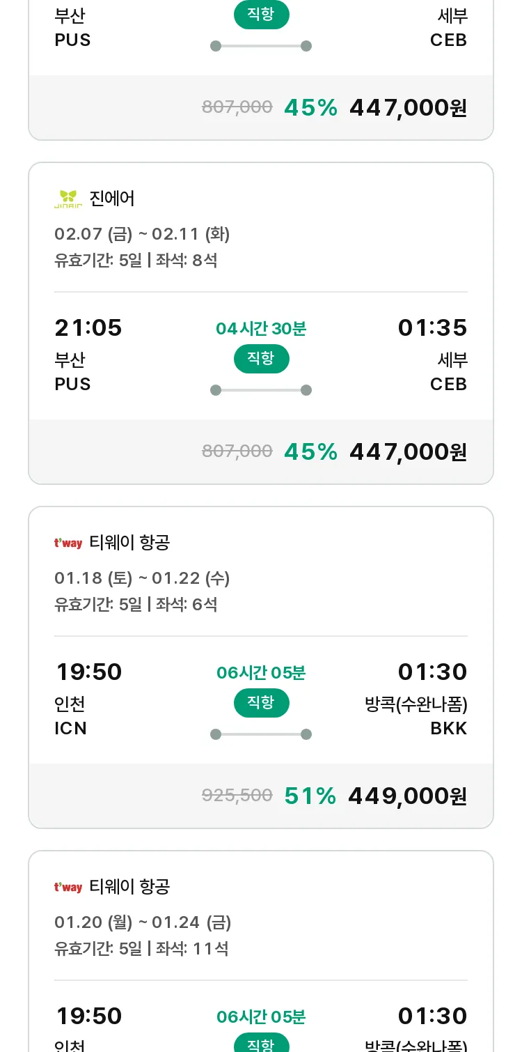Tap the 직항 badge on 01.18 Bangkok flight

click(x=261, y=703)
